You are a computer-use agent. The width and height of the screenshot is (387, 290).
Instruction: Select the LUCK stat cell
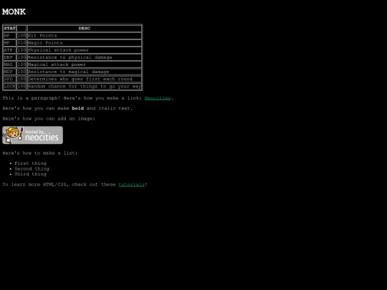tap(9, 87)
